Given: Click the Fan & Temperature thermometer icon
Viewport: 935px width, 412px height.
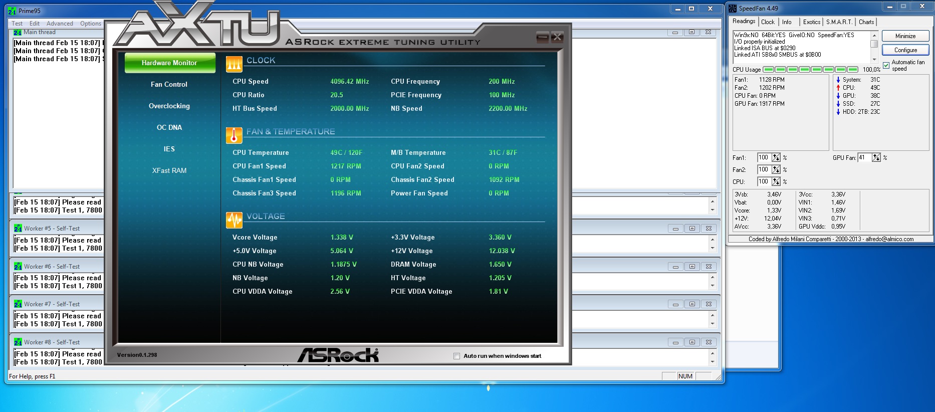Looking at the screenshot, I should coord(234,135).
